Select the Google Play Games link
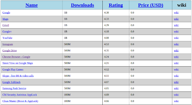 coord(13,70)
